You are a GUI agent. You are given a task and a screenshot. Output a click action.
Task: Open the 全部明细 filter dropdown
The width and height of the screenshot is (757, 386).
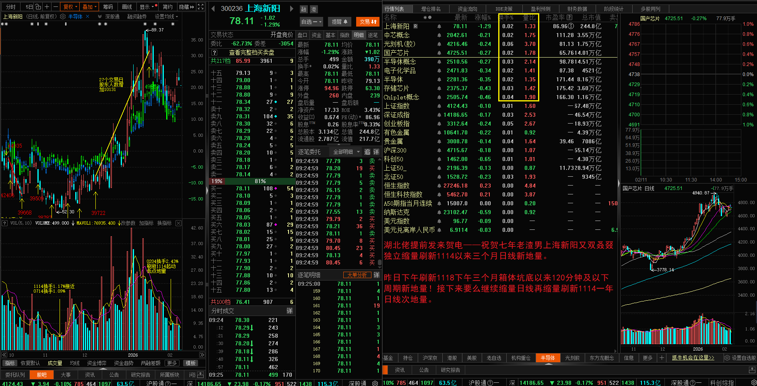(347, 152)
